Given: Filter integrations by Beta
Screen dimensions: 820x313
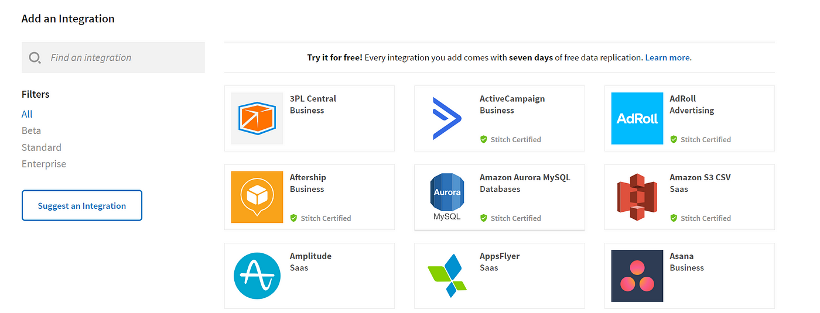Looking at the screenshot, I should coord(31,130).
